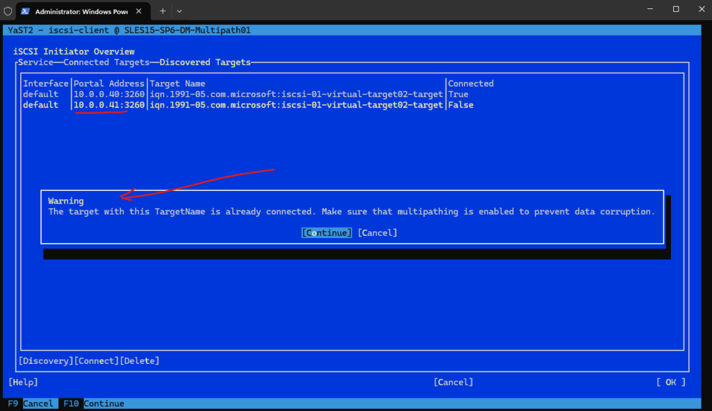The image size is (712, 411).
Task: Click the admin shield icon in title bar
Action: tap(8, 11)
